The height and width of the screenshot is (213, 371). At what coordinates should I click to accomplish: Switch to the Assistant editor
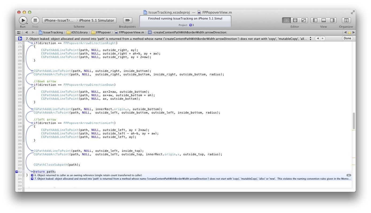click(x=295, y=20)
